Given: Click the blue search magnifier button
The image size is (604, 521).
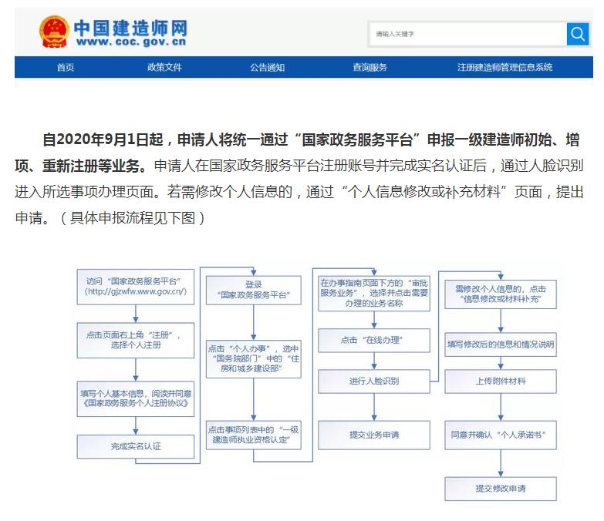Looking at the screenshot, I should (x=578, y=34).
